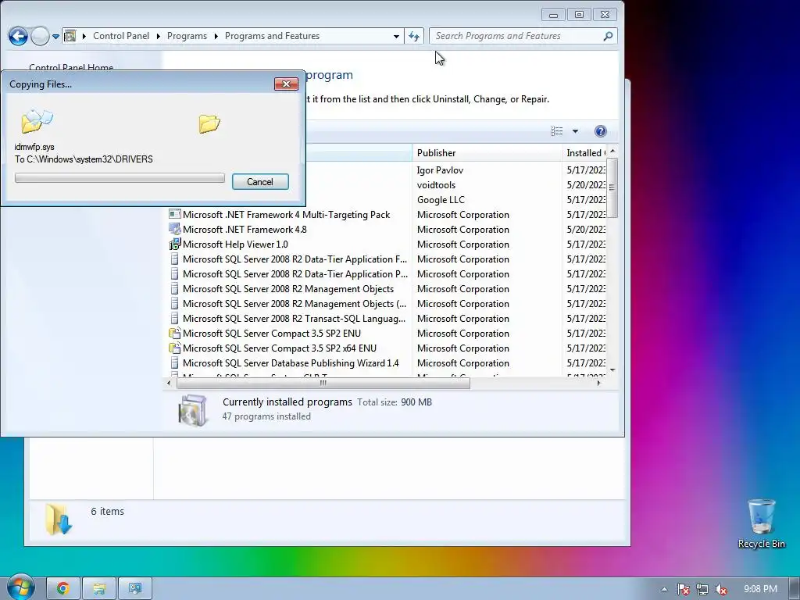The width and height of the screenshot is (800, 600).
Task: Click vertical scrollbar down arrow in list
Action: click(612, 370)
